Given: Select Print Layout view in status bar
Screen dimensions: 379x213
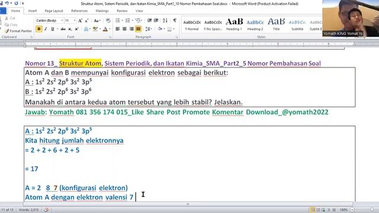Looking at the screenshot, I should coord(312,210).
